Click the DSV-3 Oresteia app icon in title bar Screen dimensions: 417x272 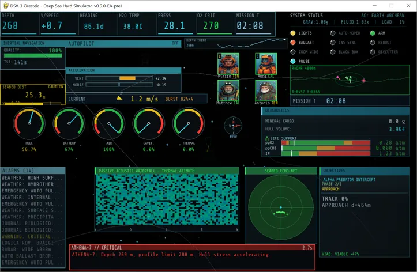[6, 6]
